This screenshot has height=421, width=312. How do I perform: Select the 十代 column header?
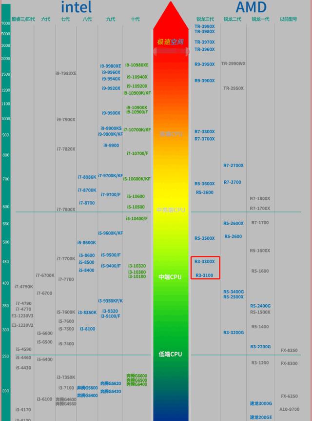click(x=135, y=19)
